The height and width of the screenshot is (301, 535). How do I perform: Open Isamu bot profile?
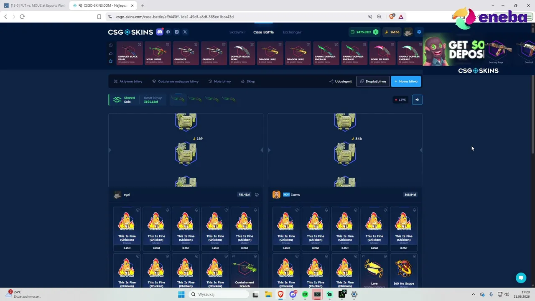tap(286, 194)
